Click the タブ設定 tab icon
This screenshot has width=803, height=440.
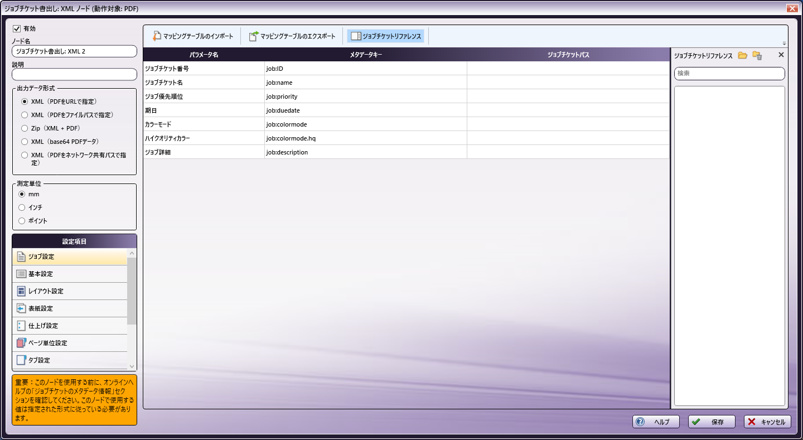click(x=21, y=360)
